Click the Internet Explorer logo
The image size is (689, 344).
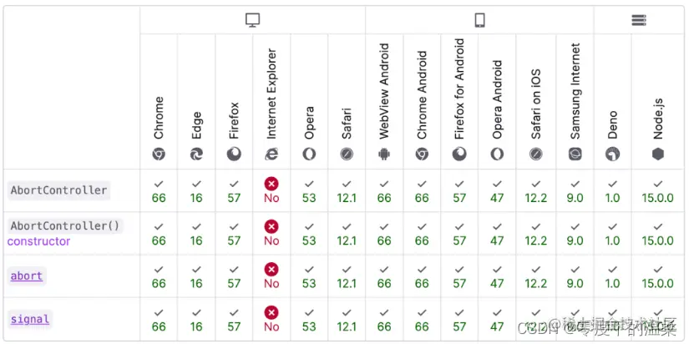click(x=271, y=154)
